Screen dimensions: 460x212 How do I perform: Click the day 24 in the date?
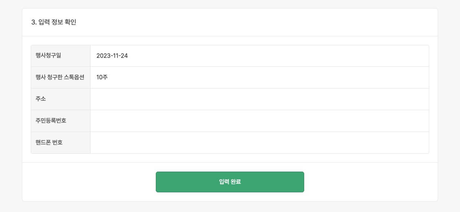coord(124,56)
